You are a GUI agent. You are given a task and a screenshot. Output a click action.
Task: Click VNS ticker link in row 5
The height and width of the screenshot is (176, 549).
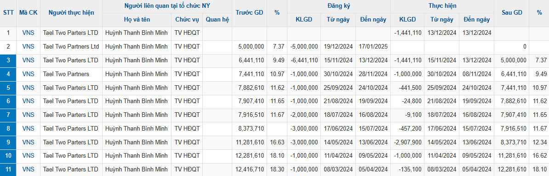tap(29, 87)
